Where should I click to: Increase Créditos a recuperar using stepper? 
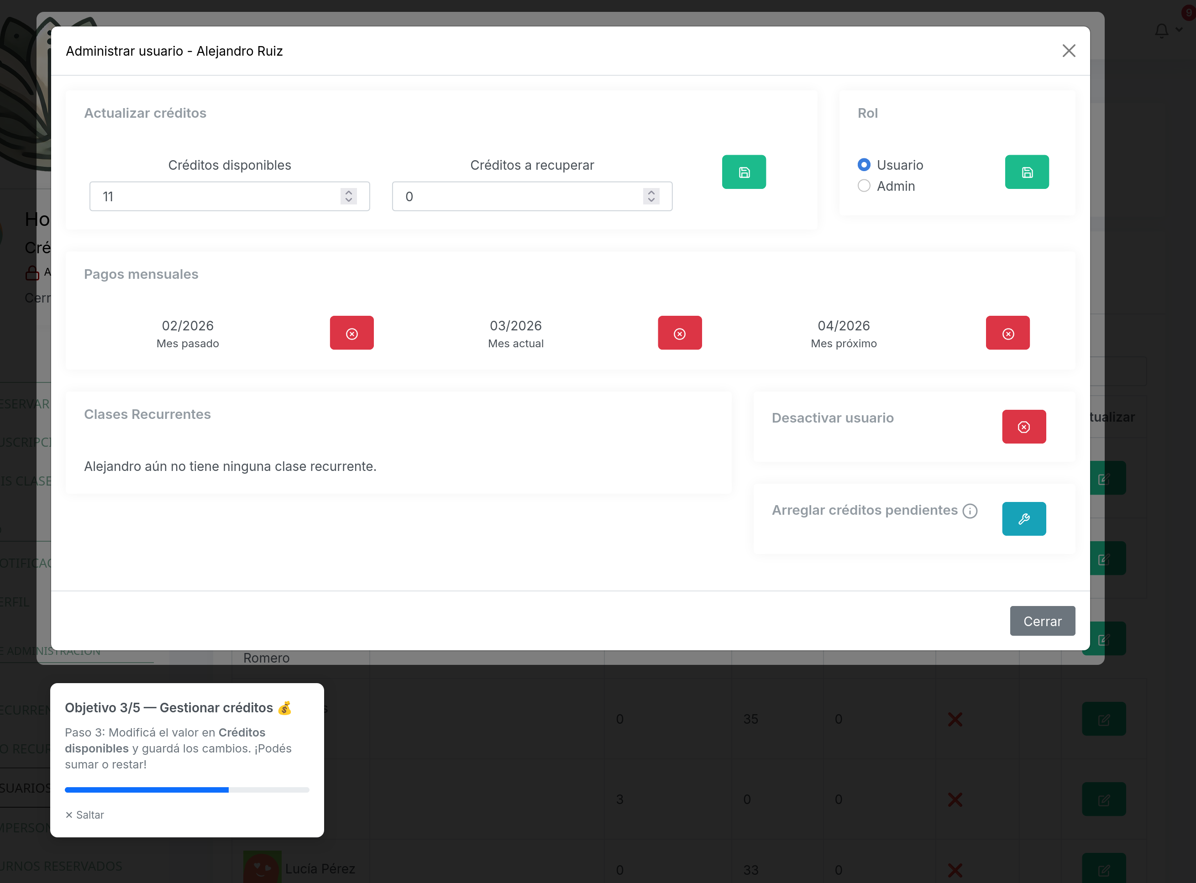(x=650, y=192)
